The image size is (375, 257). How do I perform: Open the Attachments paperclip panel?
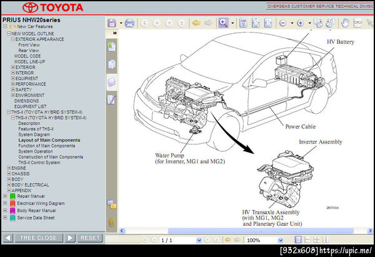(111, 221)
